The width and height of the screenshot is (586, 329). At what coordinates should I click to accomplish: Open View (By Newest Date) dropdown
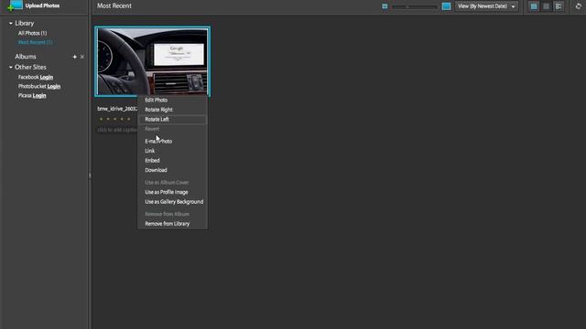click(486, 6)
